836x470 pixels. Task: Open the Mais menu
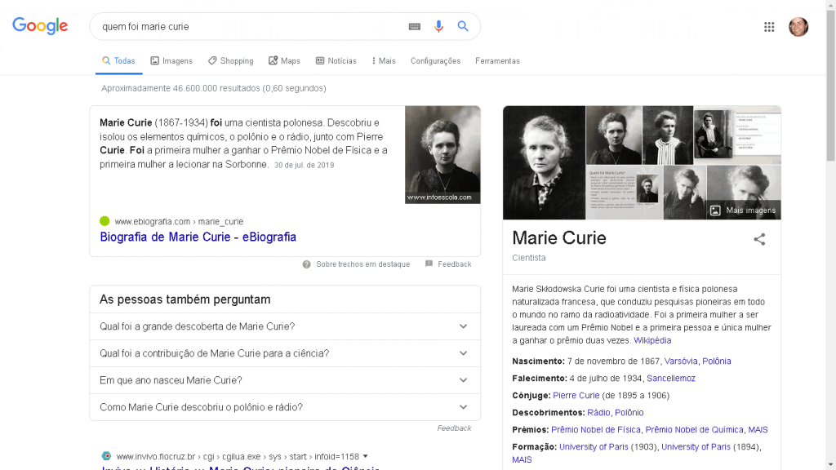tap(384, 60)
